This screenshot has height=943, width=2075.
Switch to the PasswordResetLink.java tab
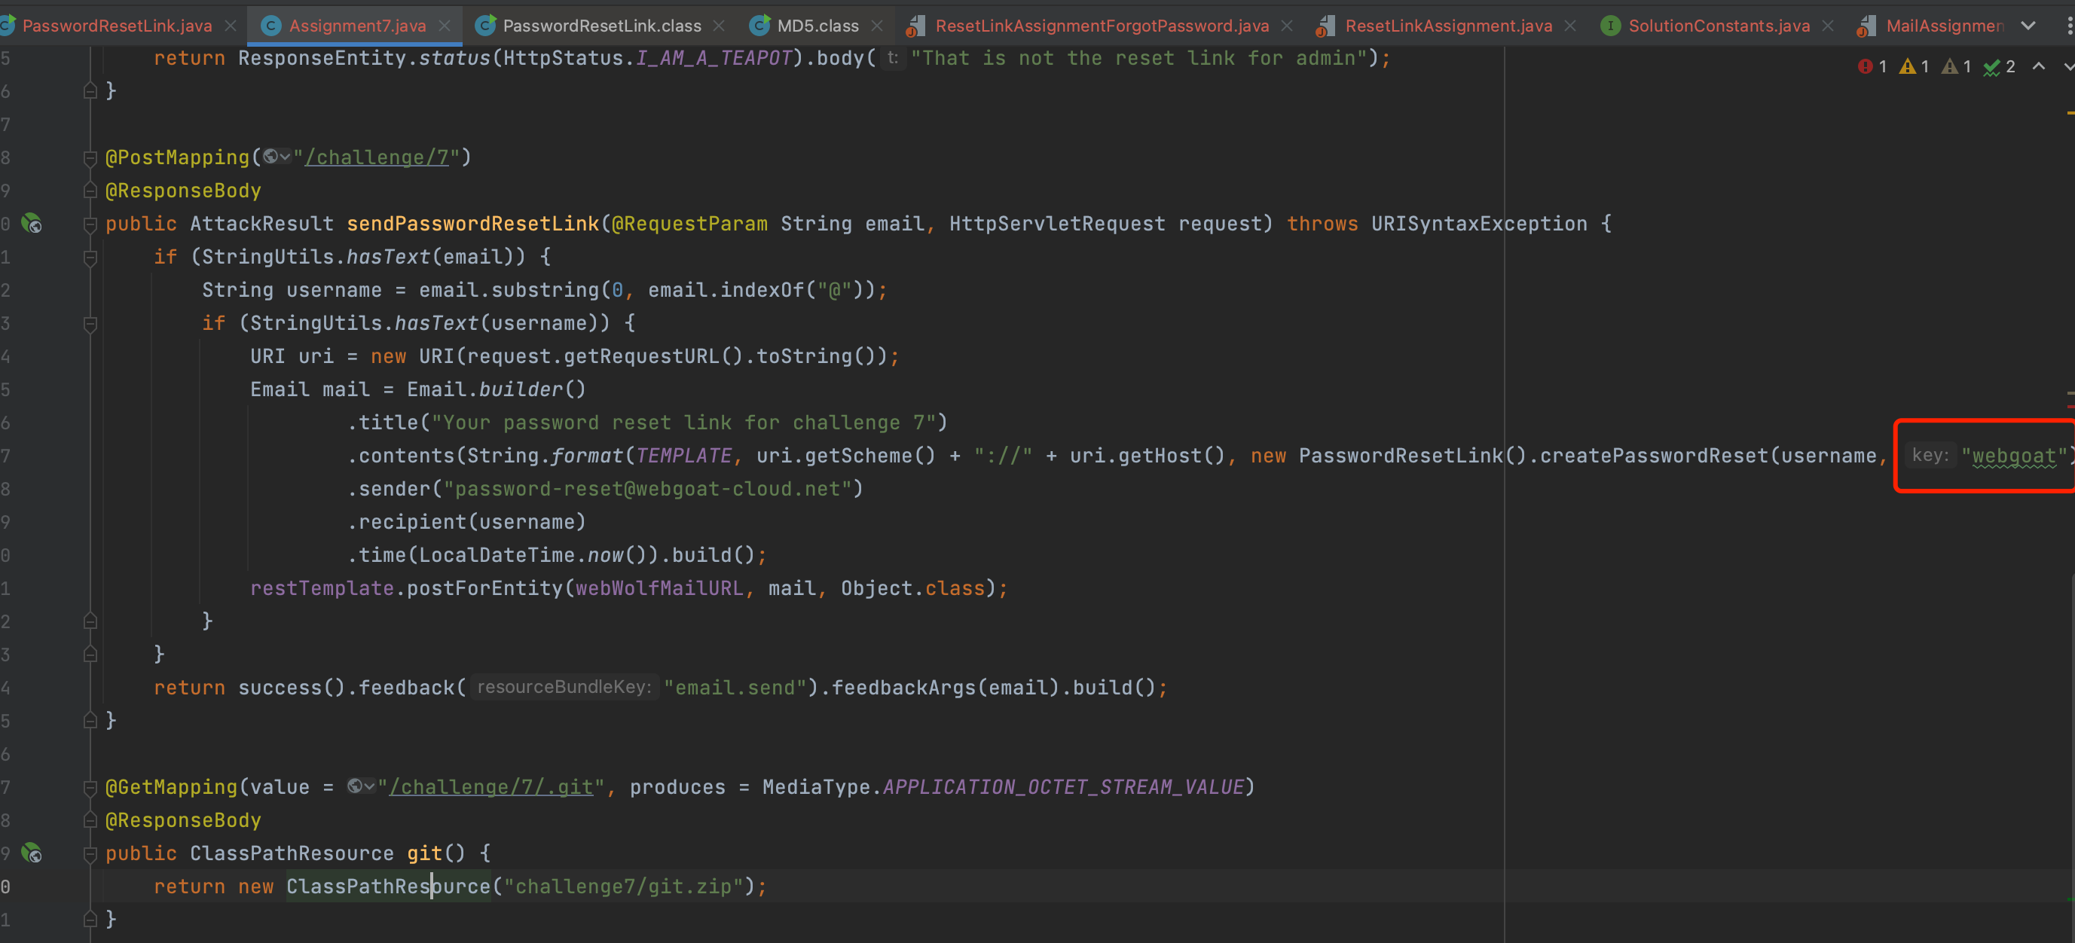pyautogui.click(x=117, y=26)
